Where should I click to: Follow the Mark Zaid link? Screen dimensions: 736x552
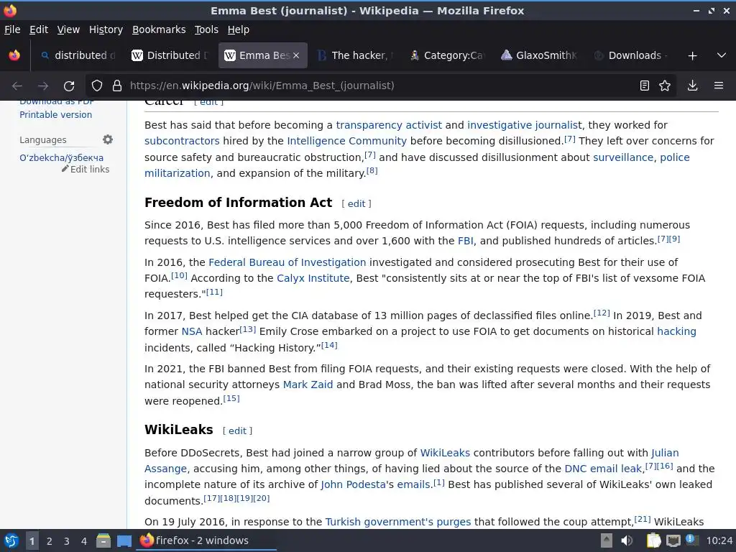click(x=308, y=385)
